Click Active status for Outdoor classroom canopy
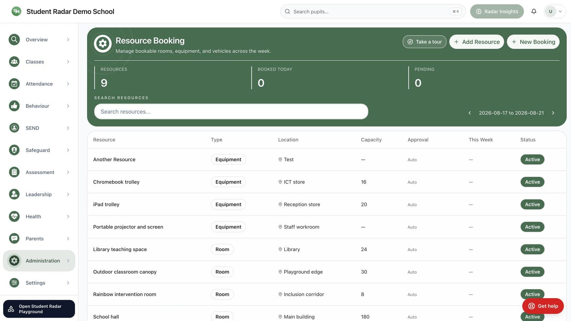The image size is (571, 321). coord(532,272)
